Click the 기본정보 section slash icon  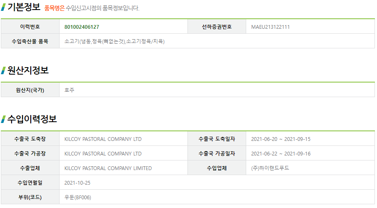pyautogui.click(x=3, y=7)
